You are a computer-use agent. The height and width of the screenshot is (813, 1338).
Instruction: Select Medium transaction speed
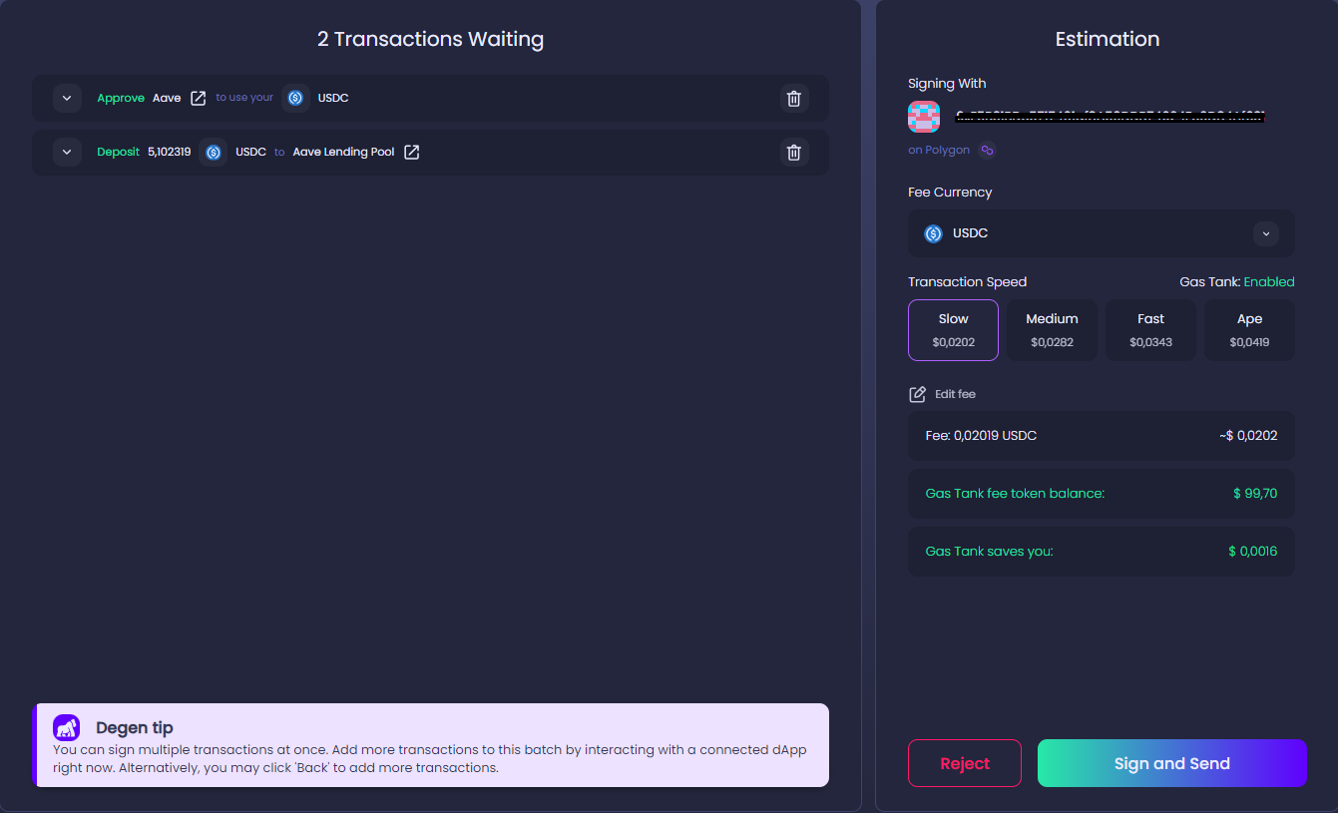point(1052,330)
